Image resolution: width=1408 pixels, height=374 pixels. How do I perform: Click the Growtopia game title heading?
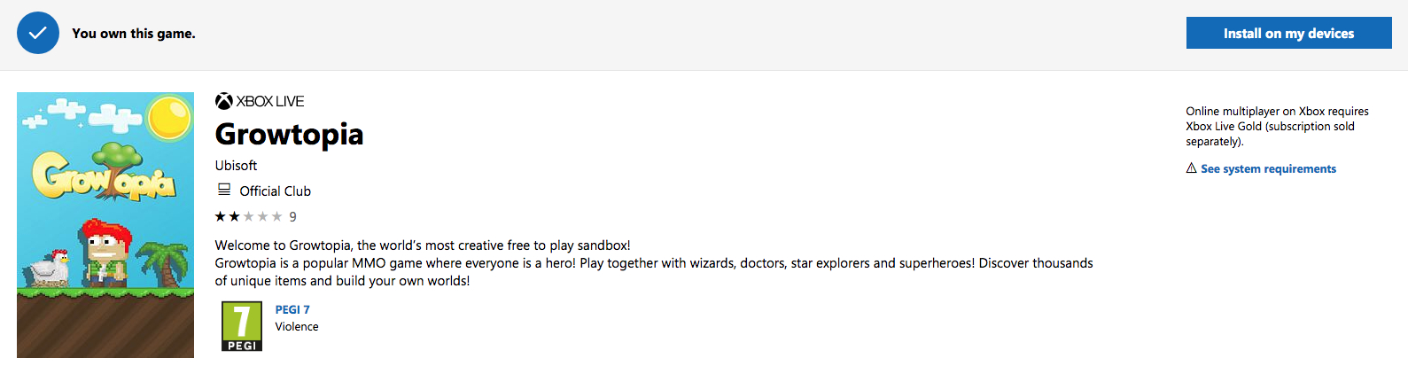(x=289, y=134)
